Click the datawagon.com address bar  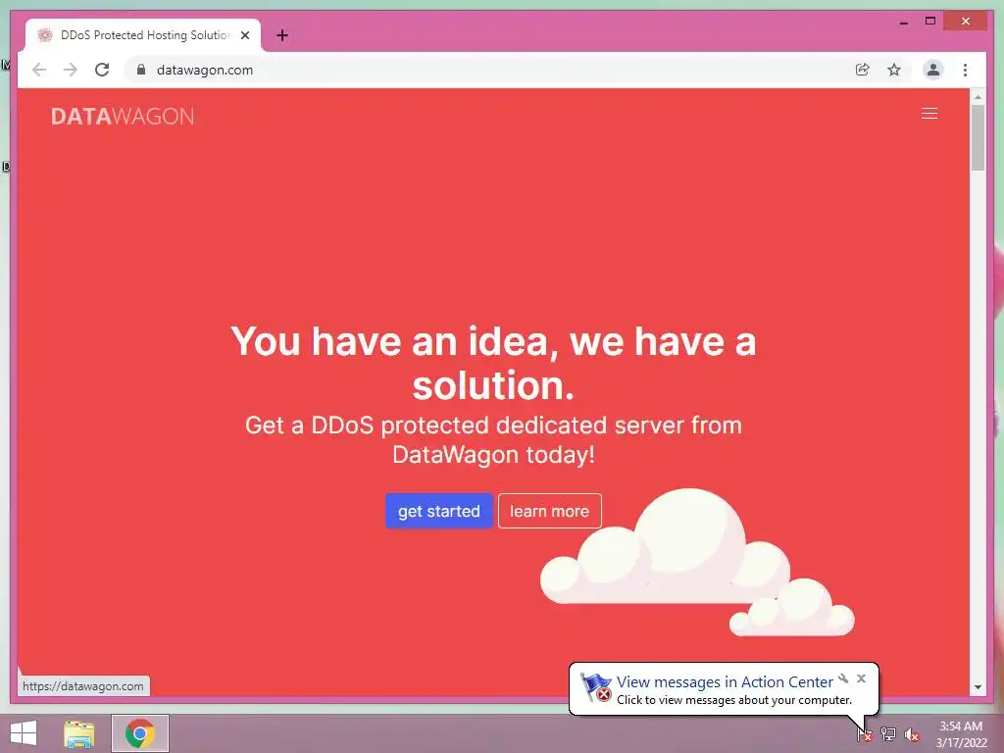(x=493, y=70)
